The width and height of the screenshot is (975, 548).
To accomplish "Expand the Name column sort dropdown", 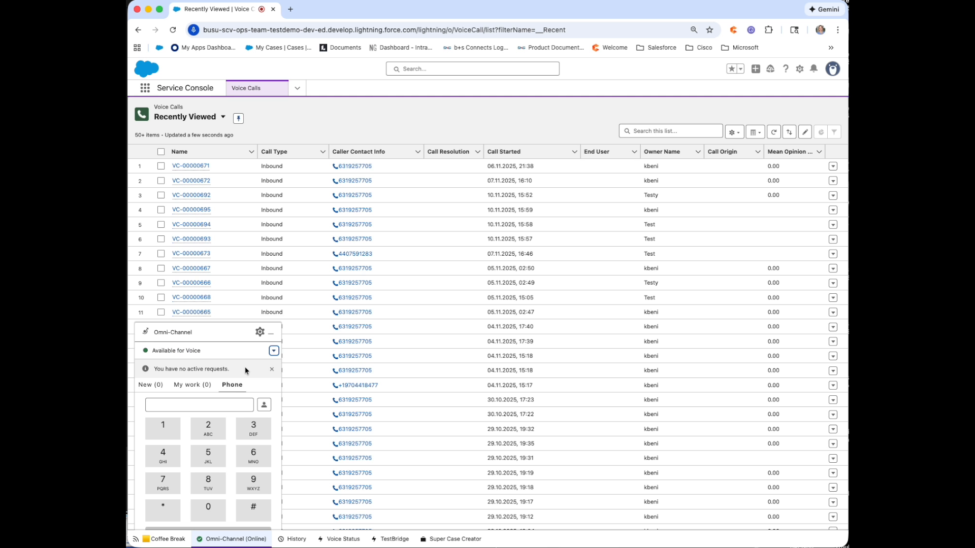I will [x=251, y=151].
